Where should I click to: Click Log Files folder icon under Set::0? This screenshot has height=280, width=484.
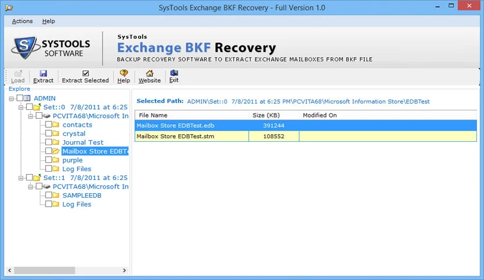tap(56, 169)
